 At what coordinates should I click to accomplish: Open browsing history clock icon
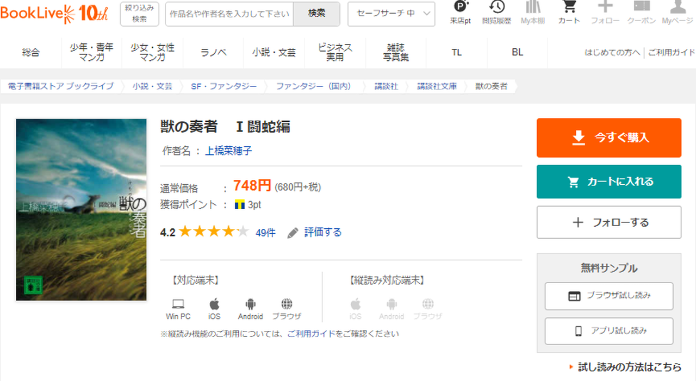click(x=496, y=8)
